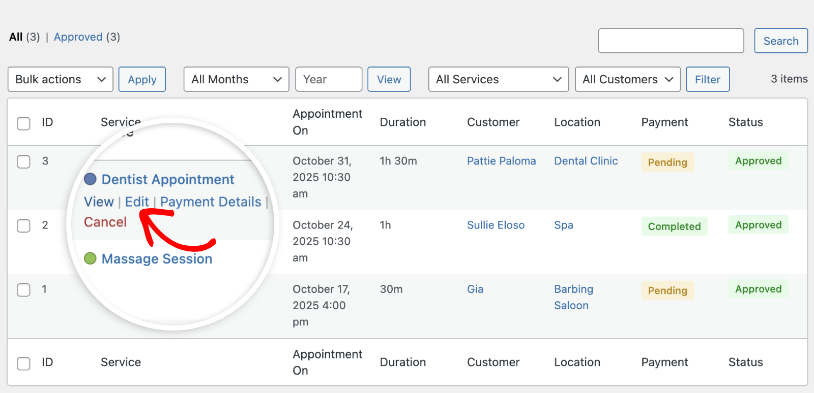Image resolution: width=814 pixels, height=393 pixels.
Task: Click the red Cancel link
Action: (105, 222)
